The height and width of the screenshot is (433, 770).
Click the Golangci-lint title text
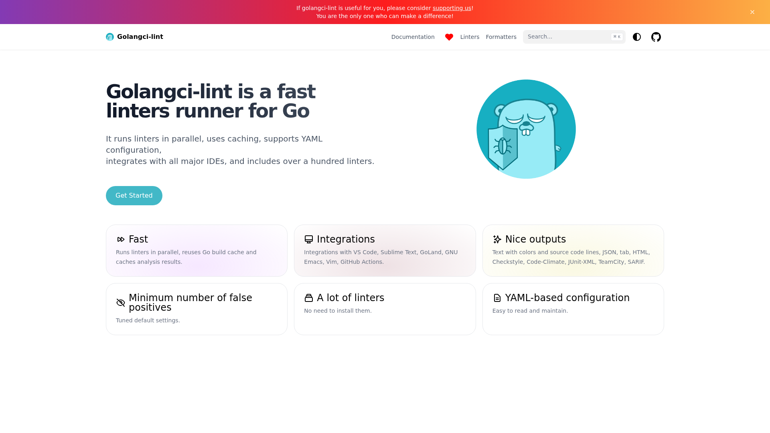(140, 36)
